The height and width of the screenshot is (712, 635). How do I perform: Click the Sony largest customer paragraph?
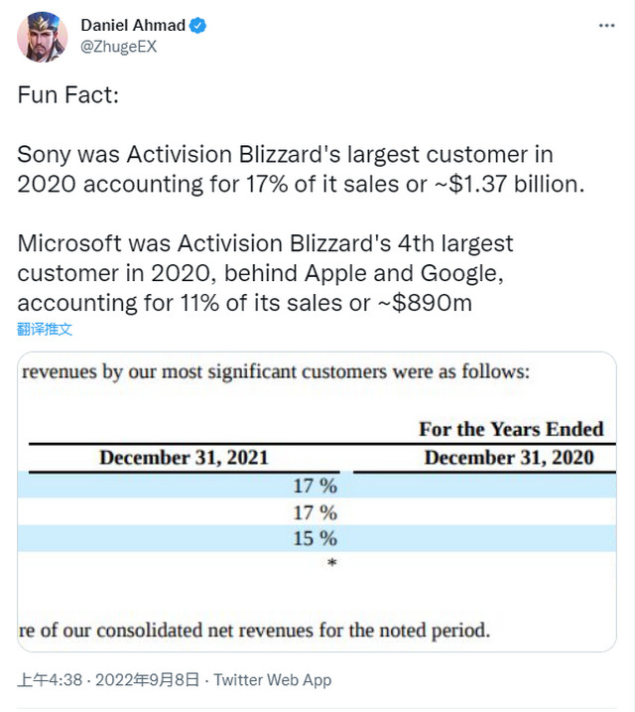coord(301,169)
